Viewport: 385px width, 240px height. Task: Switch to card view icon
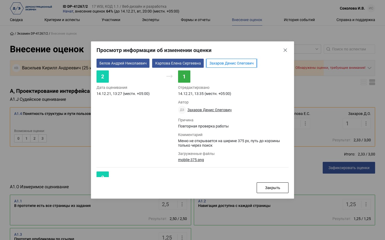point(372,82)
